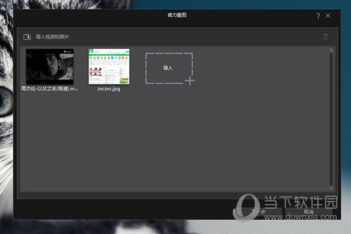
Task: Select the 周杰伦-以父之名 video thumbnail
Action: pyautogui.click(x=49, y=66)
